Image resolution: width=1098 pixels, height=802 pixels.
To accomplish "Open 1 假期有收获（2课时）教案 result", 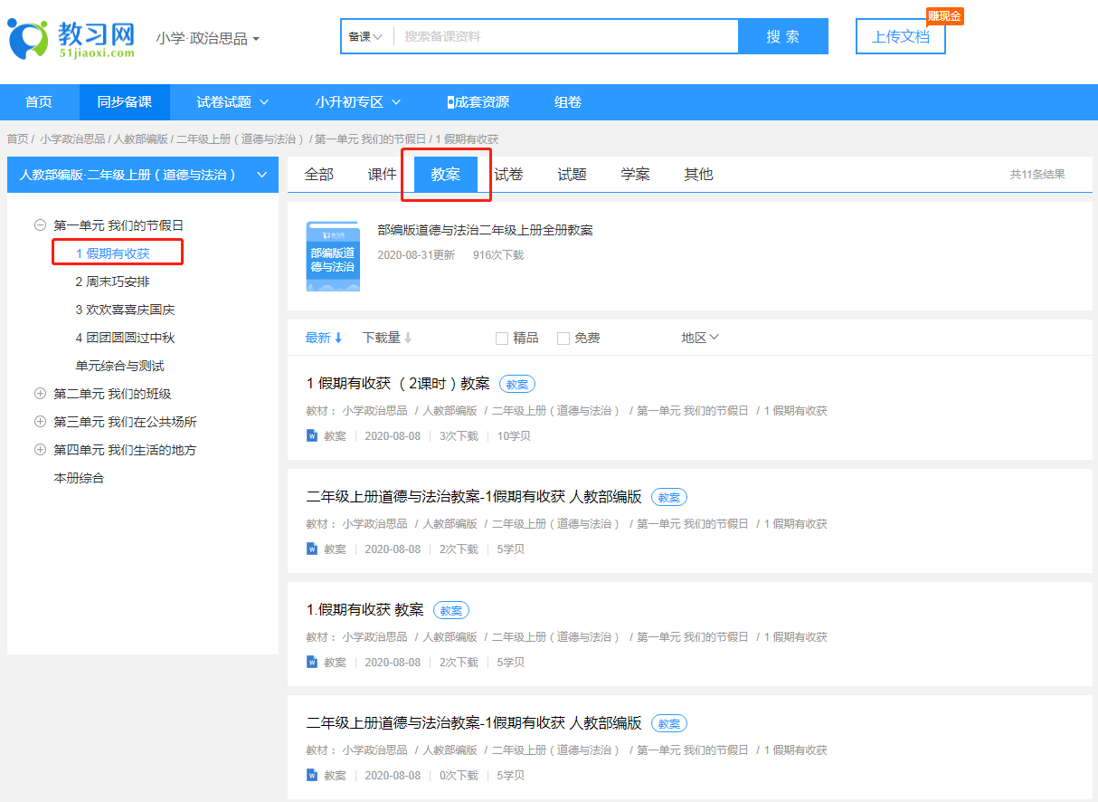I will pyautogui.click(x=398, y=384).
